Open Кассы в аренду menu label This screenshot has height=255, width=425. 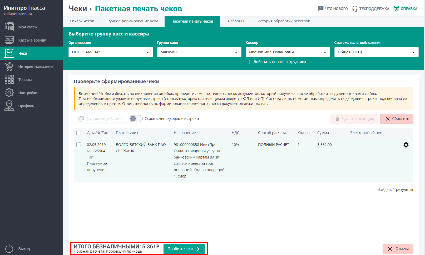(x=32, y=40)
